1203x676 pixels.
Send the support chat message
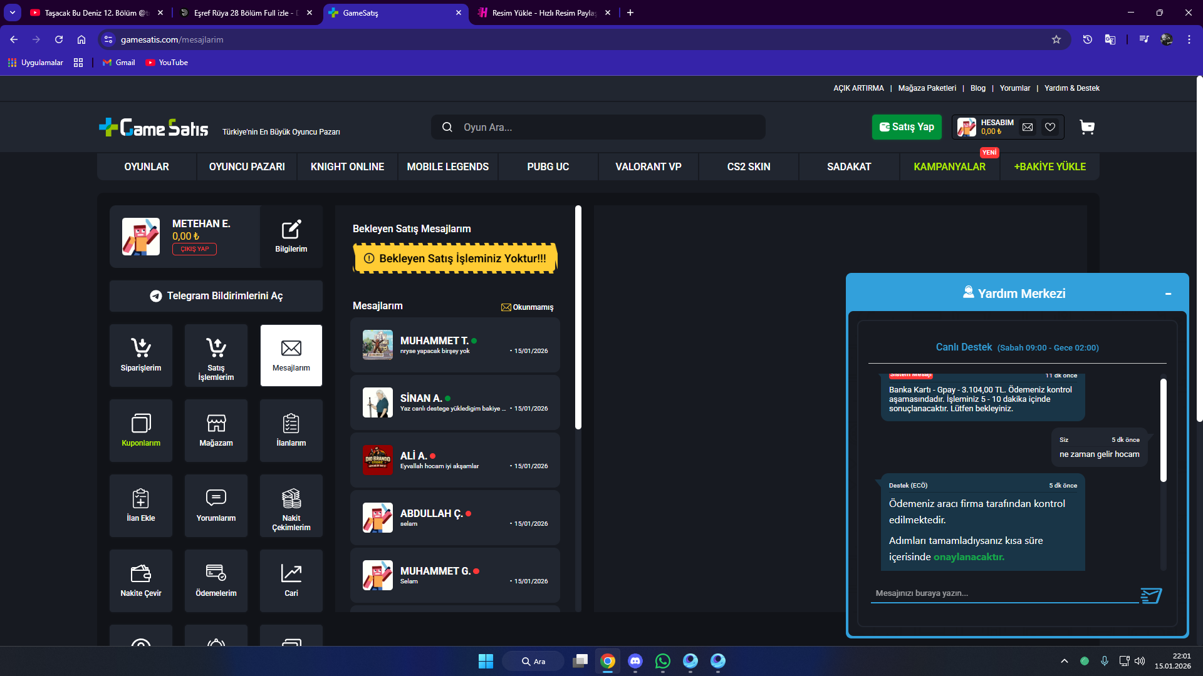(1152, 595)
